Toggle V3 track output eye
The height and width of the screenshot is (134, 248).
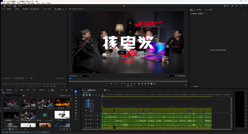tap(93, 105)
